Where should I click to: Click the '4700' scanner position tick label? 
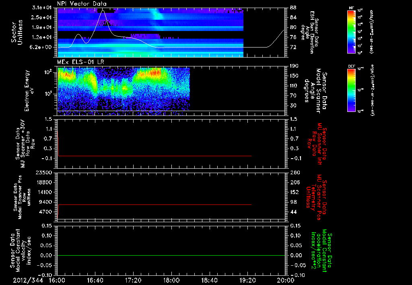pos(46,212)
